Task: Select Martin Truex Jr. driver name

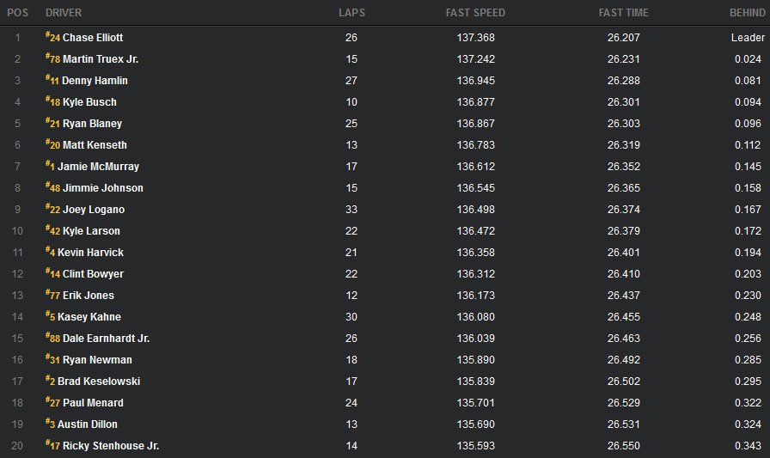Action: (101, 59)
